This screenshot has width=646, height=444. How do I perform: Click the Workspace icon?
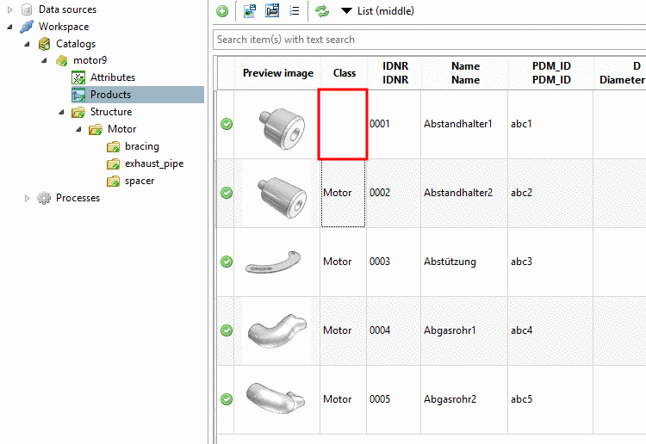tap(27, 27)
